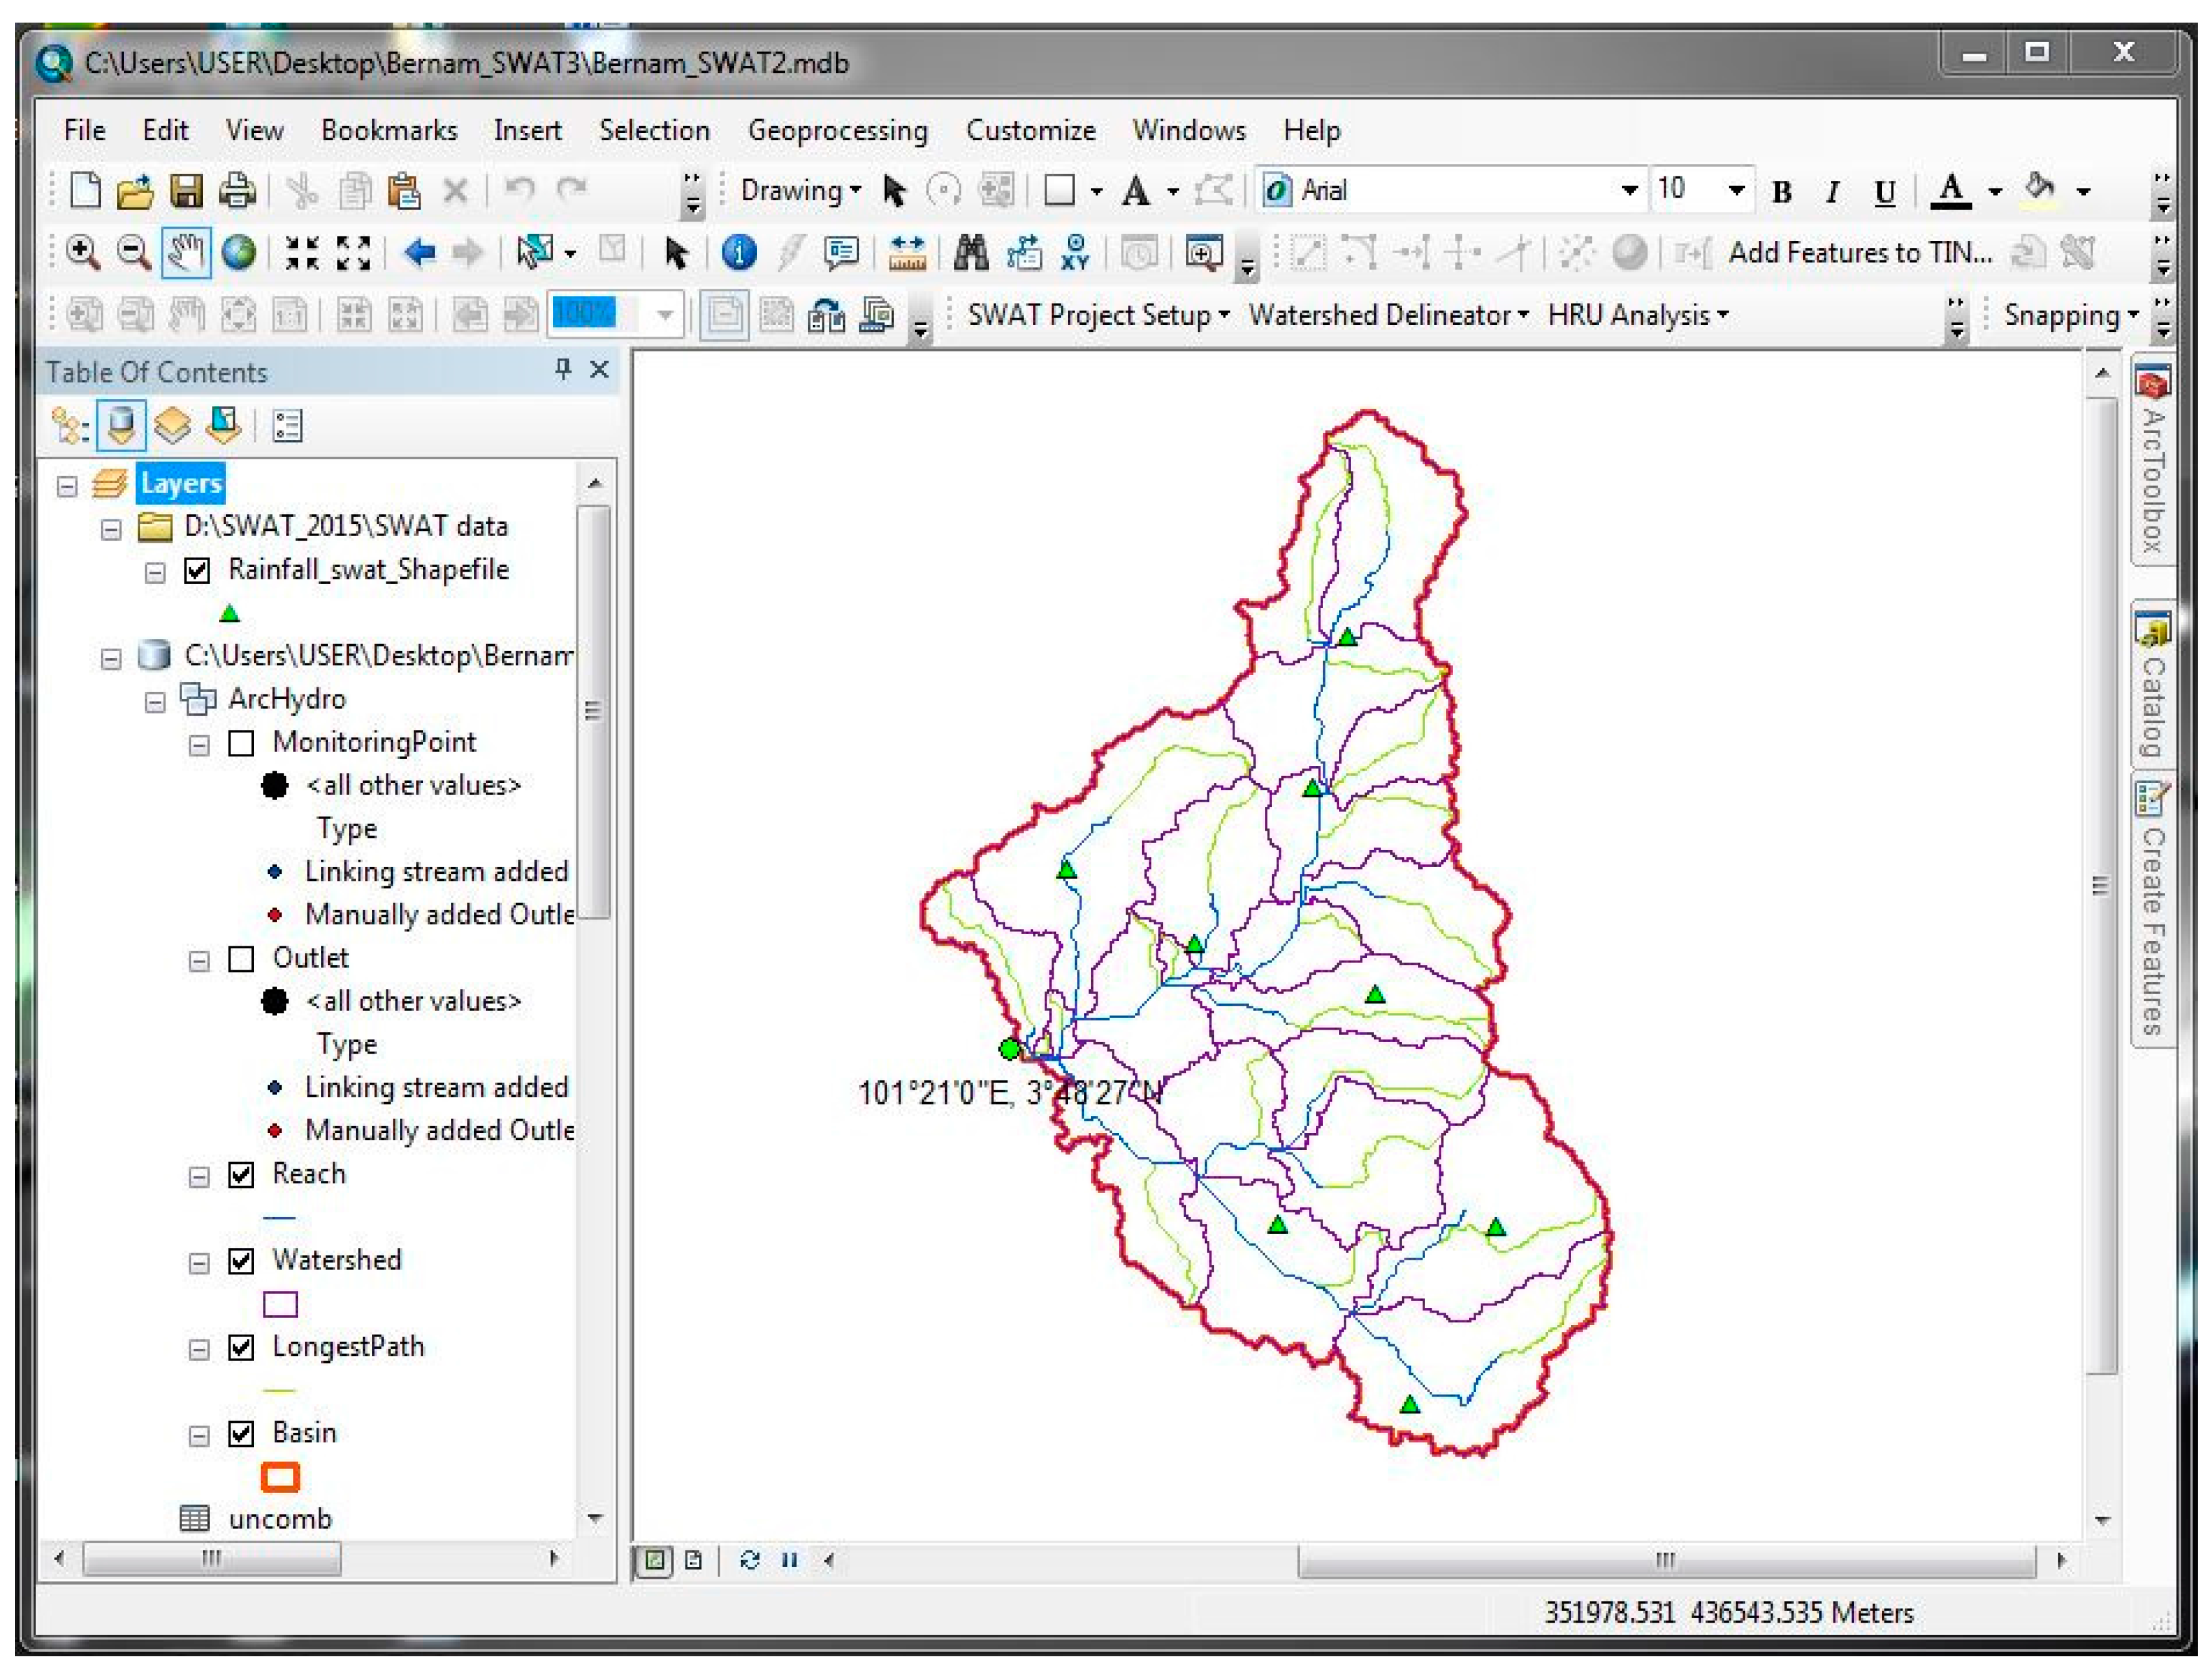Save the map document
This screenshot has height=1675, width=2212.
coord(186,190)
